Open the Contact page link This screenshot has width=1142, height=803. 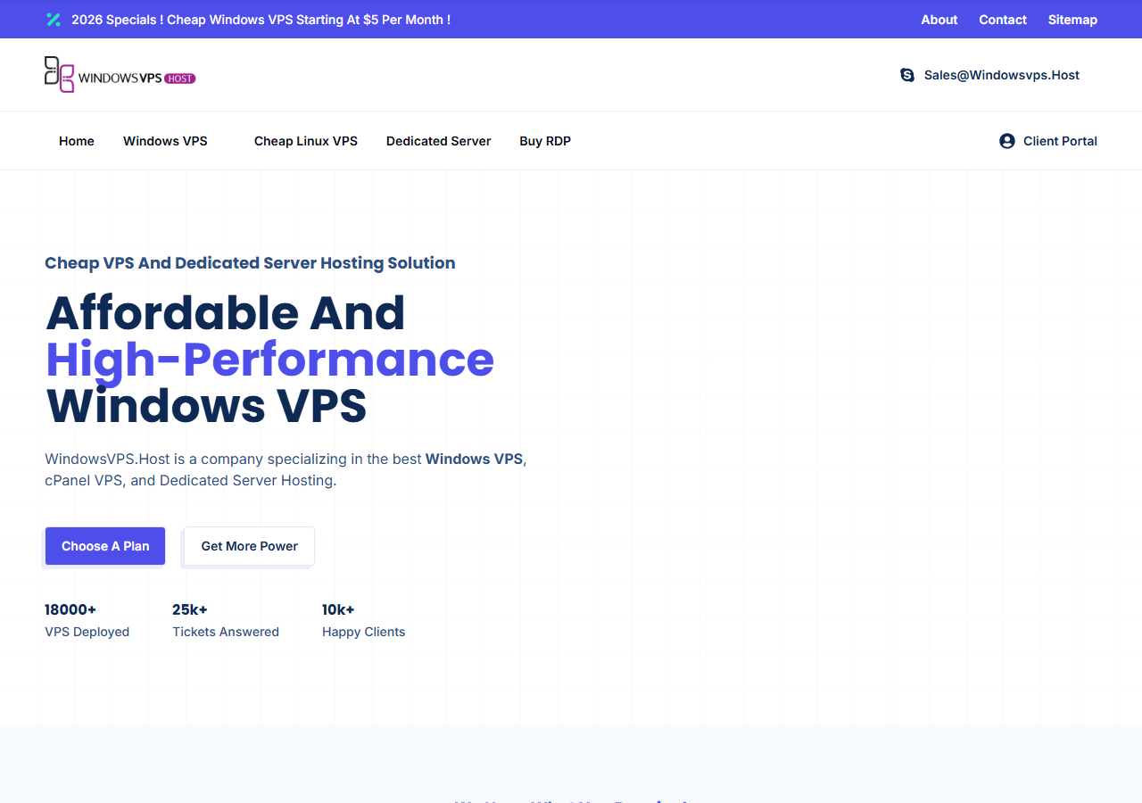(x=1003, y=20)
